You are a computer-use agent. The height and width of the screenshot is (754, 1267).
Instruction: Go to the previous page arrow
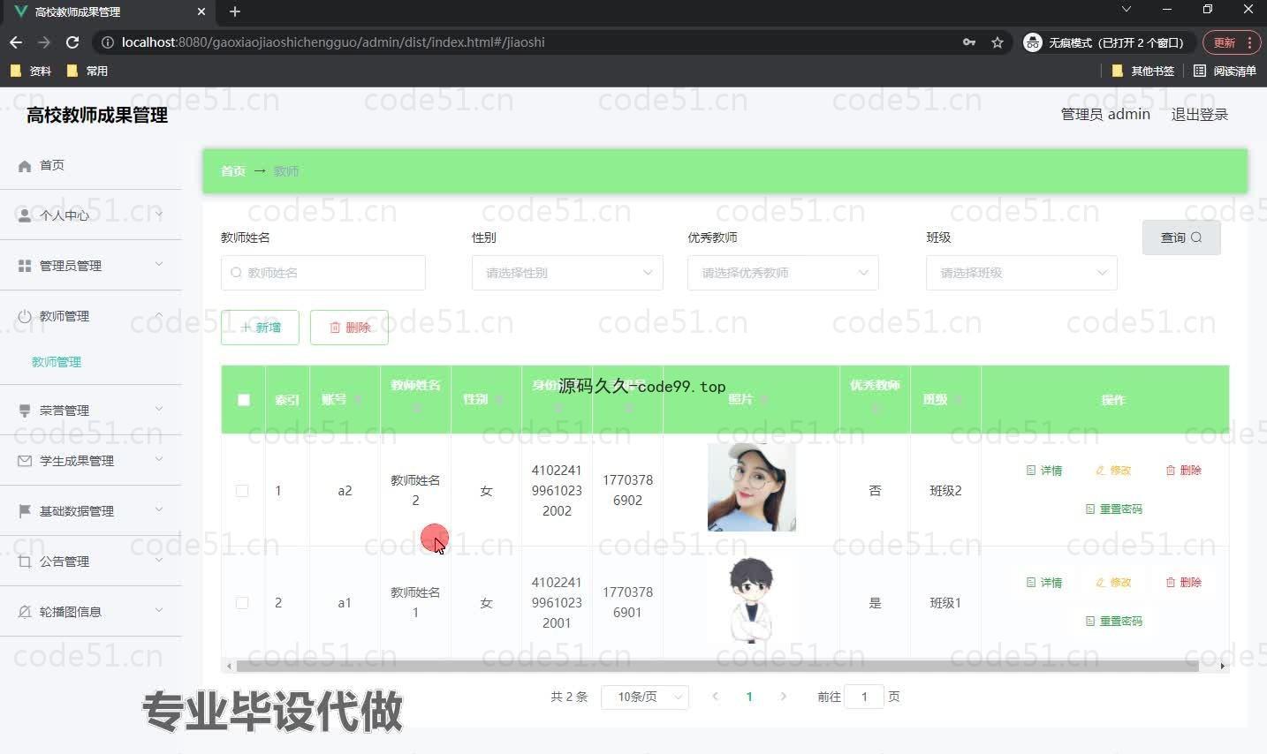715,697
